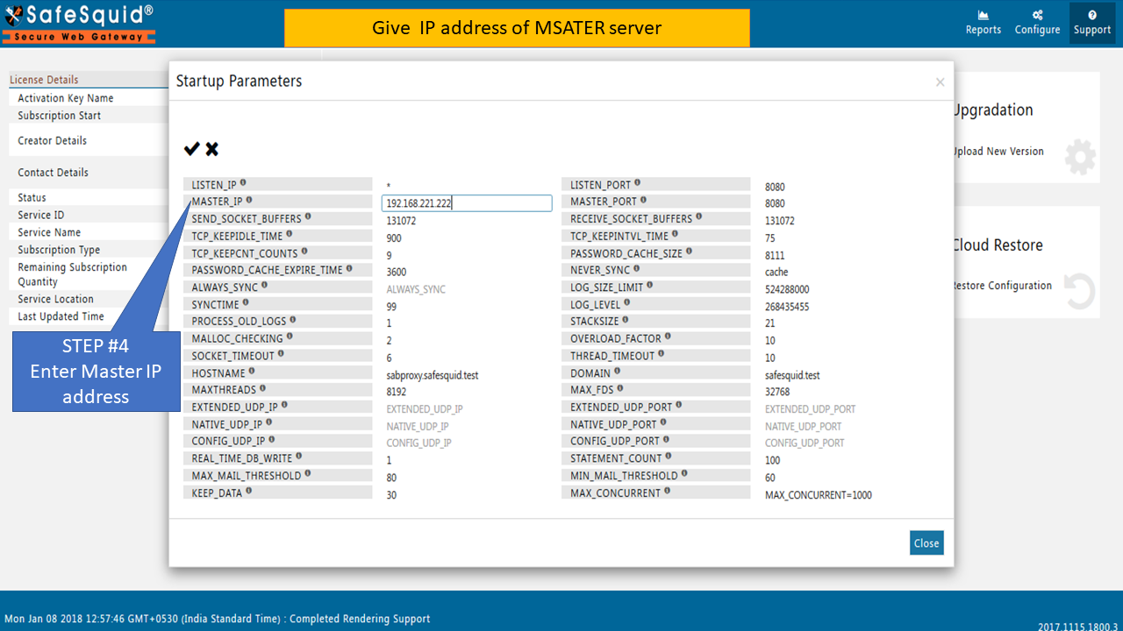Click the LOG_LEVEL value 268435455
This screenshot has height=631, width=1123.
(787, 307)
